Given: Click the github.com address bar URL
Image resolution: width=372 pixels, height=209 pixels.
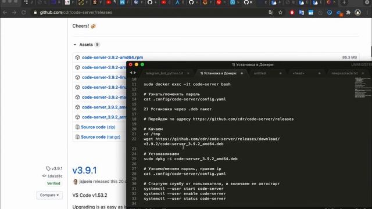Looking at the screenshot, I should (x=76, y=12).
